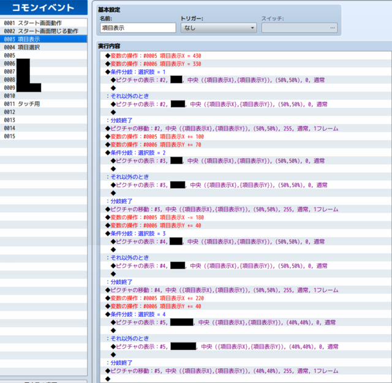Select first ピクチャの表示 #5 line under 選択肢 = 4
The image size is (392, 383).
(x=246, y=322)
